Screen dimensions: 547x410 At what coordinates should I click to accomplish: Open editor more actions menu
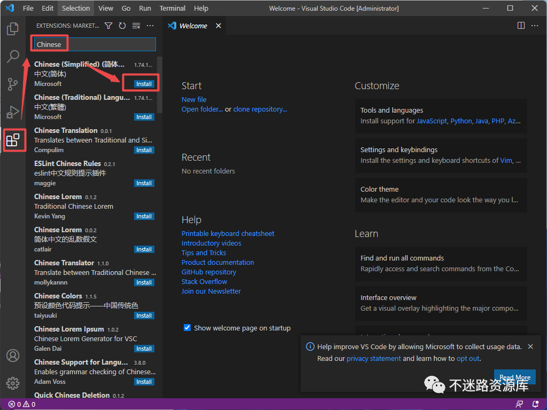[x=534, y=26]
